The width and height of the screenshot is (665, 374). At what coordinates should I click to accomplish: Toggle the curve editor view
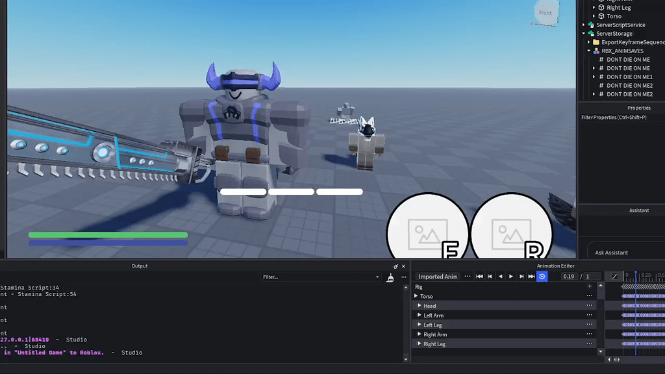(x=614, y=277)
